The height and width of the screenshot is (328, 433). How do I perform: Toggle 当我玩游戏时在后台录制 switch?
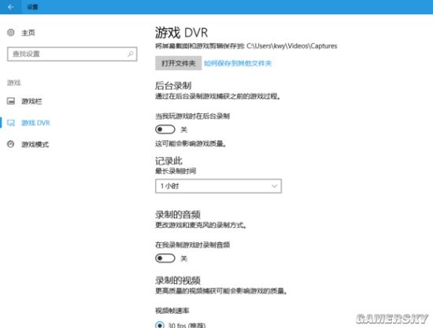coord(165,129)
